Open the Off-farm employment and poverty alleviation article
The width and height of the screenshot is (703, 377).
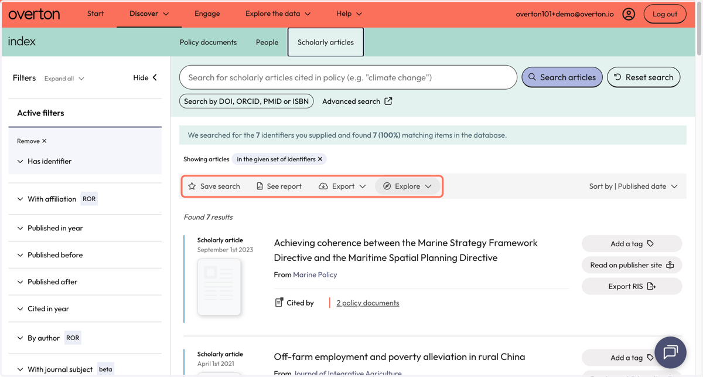[x=400, y=356]
